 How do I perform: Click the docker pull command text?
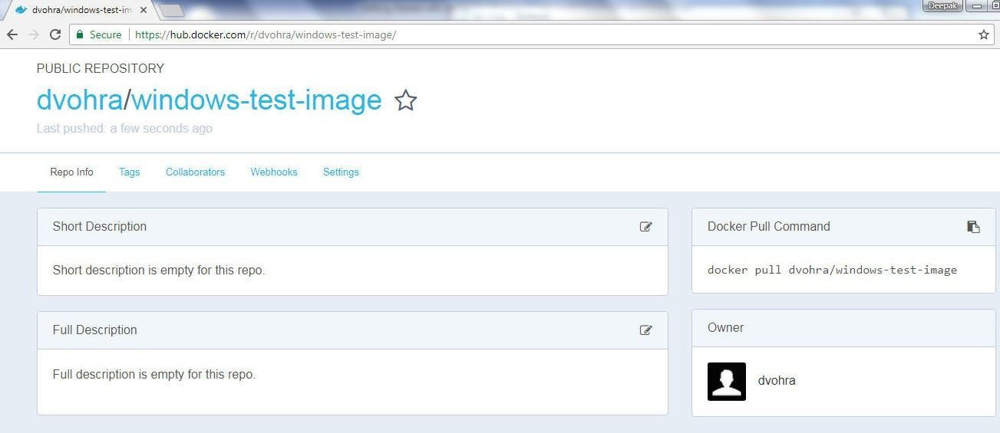[832, 270]
